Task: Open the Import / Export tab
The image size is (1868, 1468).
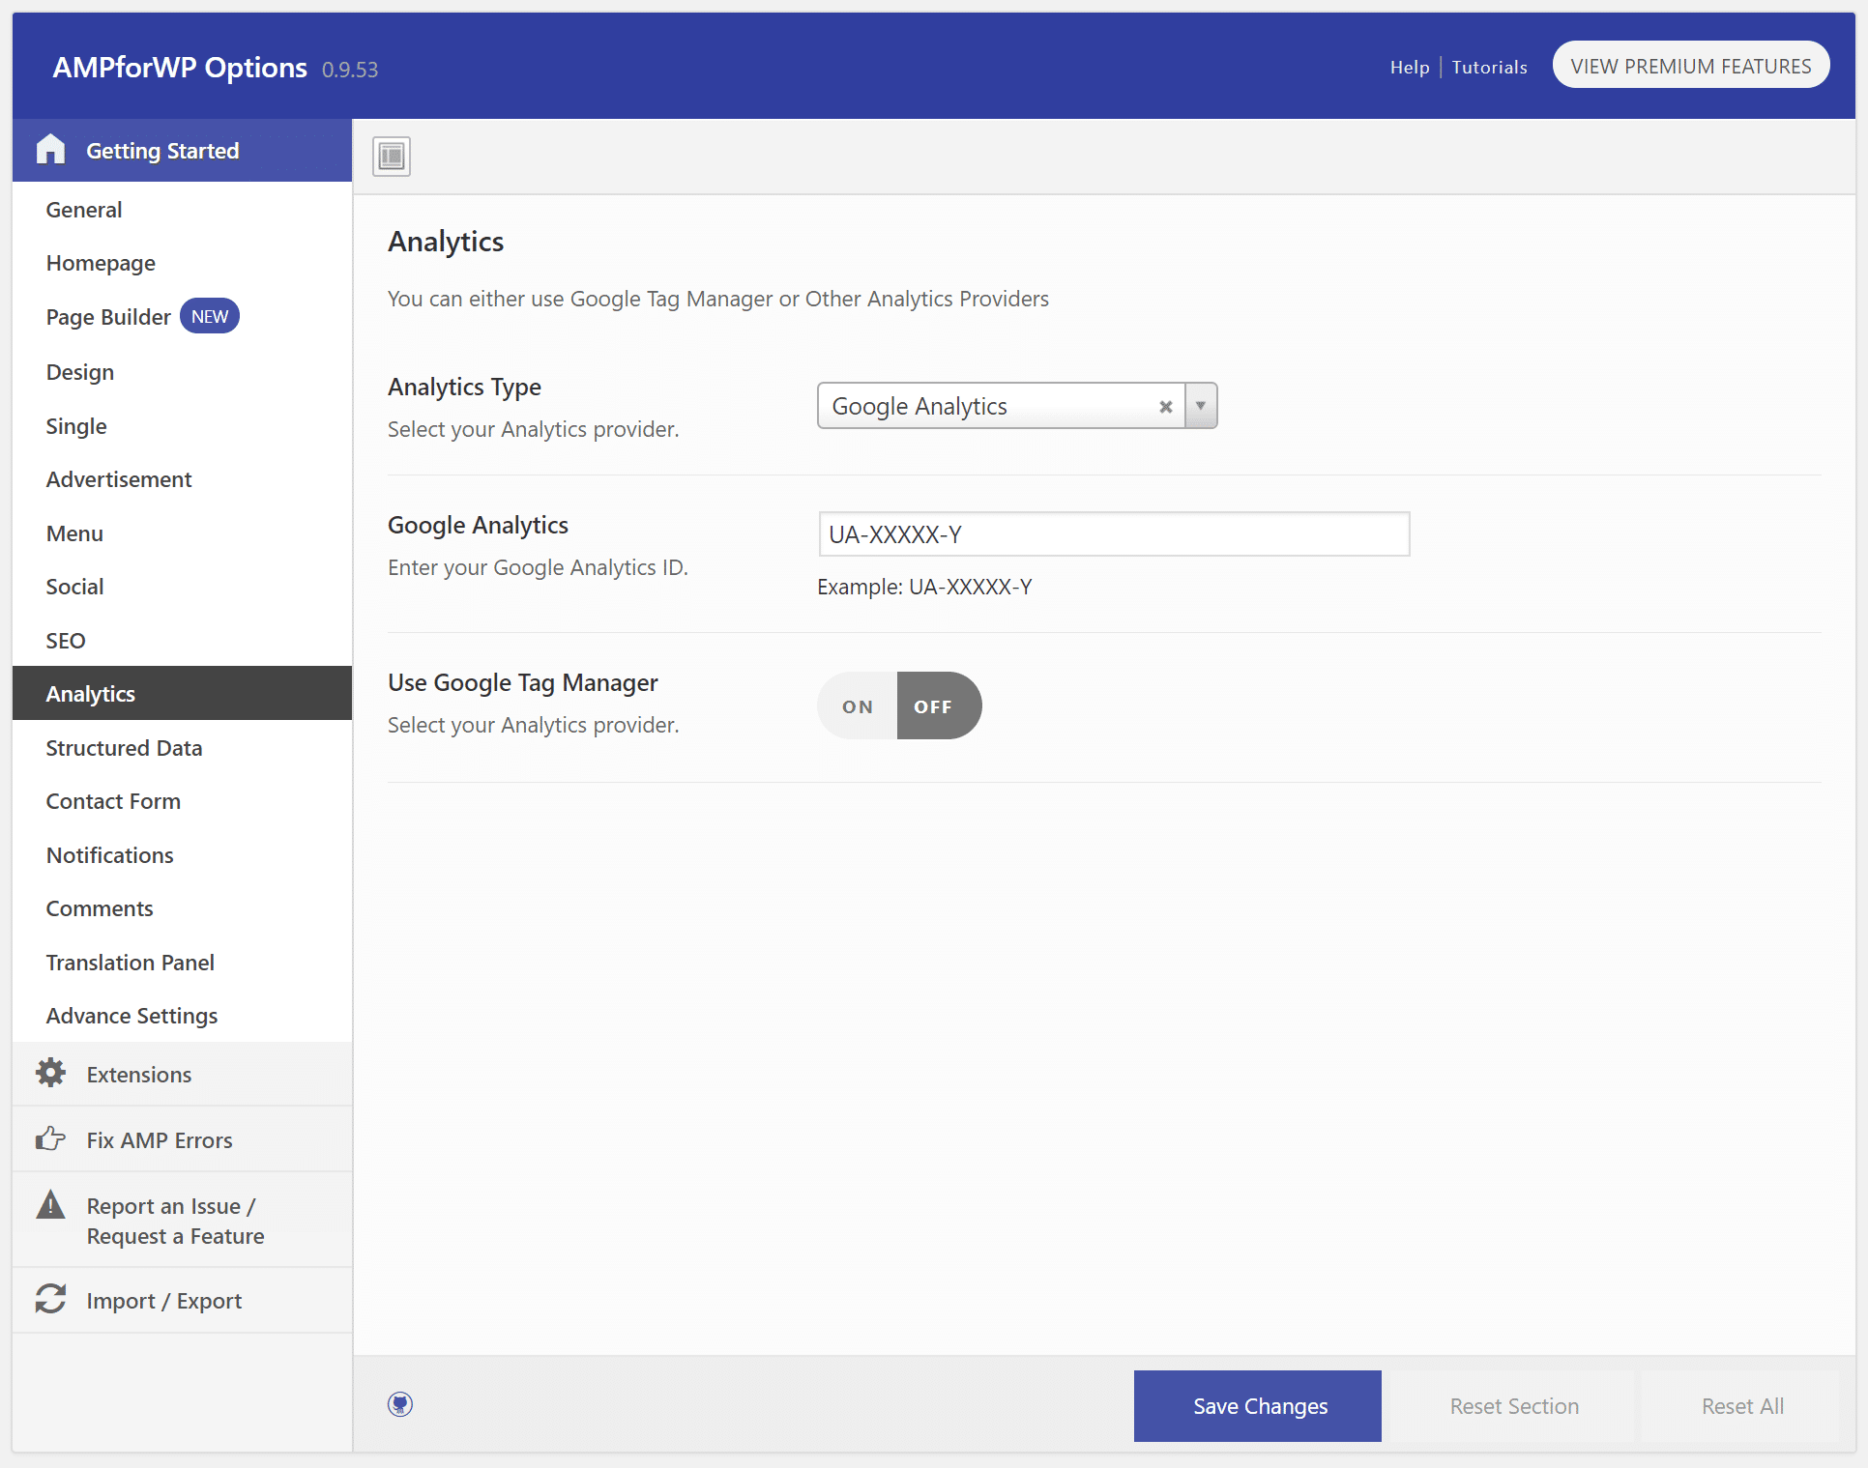Action: pyautogui.click(x=182, y=1301)
